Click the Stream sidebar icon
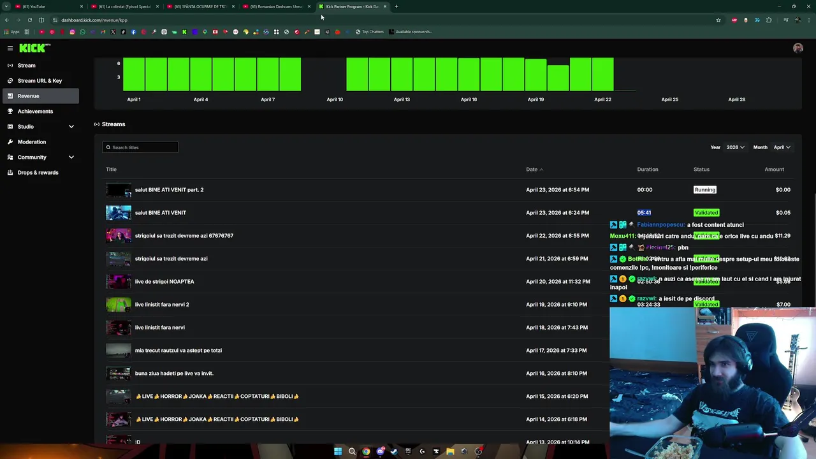The image size is (816, 459). pos(10,65)
